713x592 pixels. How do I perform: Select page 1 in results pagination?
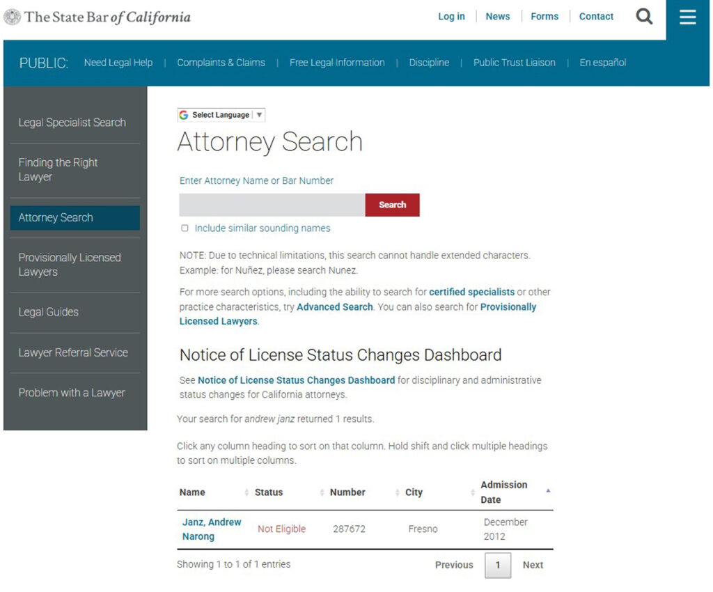pyautogui.click(x=498, y=566)
